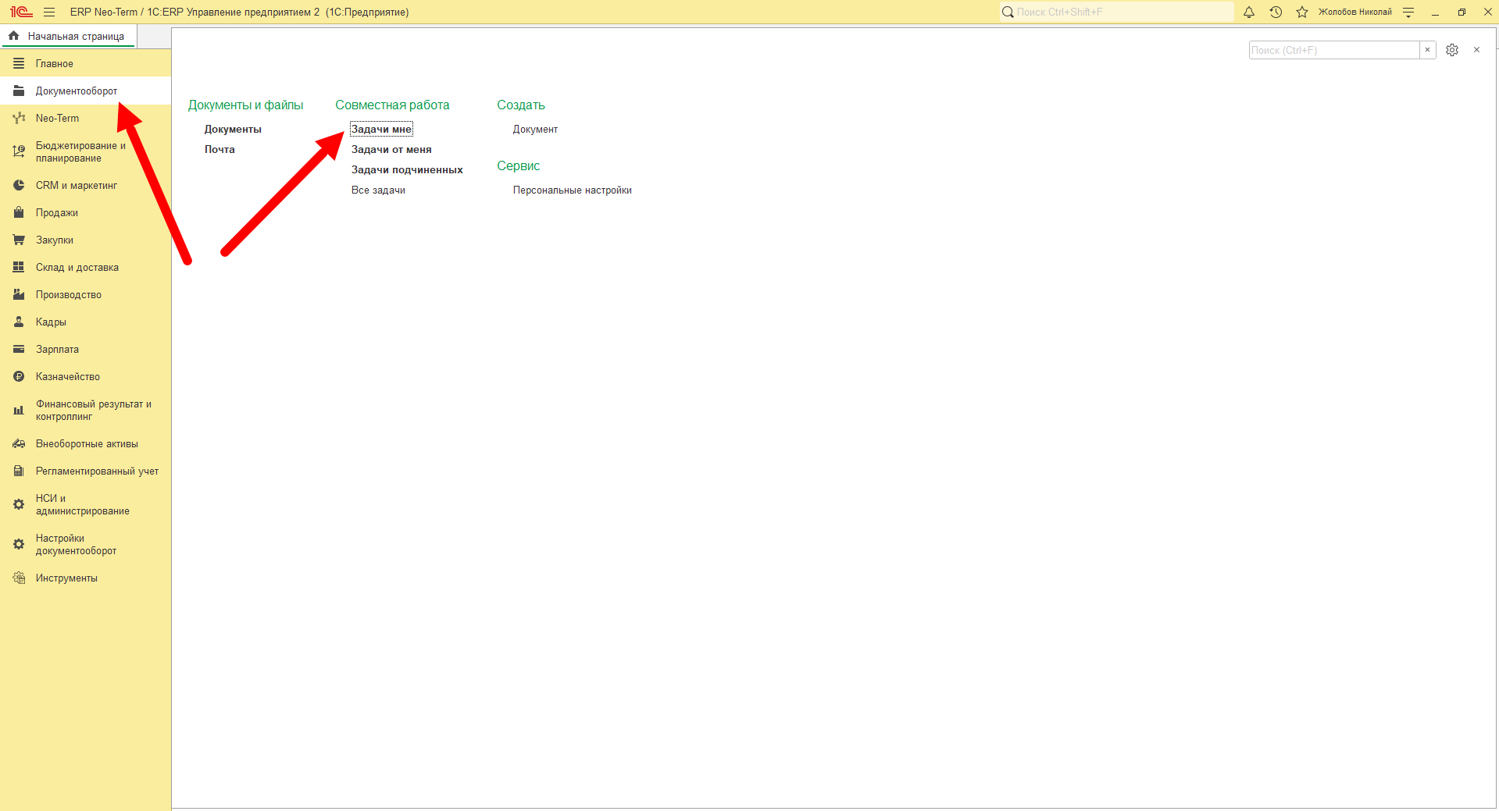Open the notifications bell icon

[1249, 12]
